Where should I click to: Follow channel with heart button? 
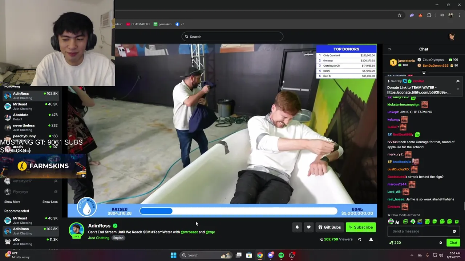[308, 227]
